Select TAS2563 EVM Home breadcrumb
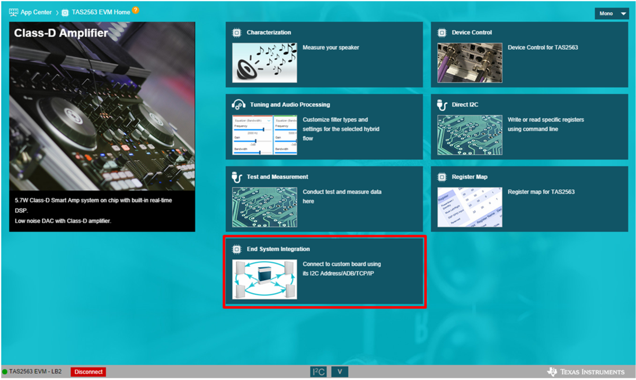This screenshot has width=636, height=380. tap(101, 12)
